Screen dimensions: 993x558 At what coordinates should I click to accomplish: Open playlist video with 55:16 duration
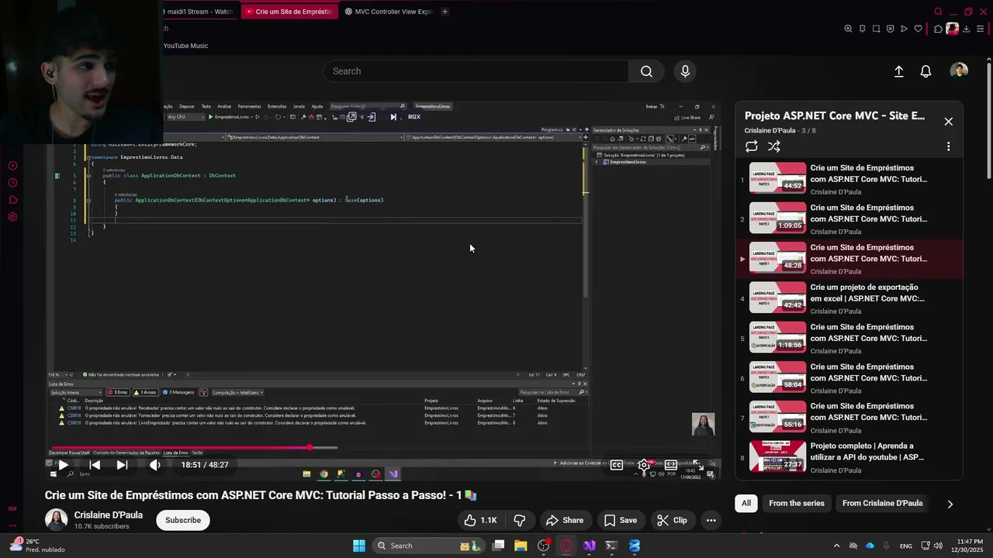pyautogui.click(x=849, y=418)
